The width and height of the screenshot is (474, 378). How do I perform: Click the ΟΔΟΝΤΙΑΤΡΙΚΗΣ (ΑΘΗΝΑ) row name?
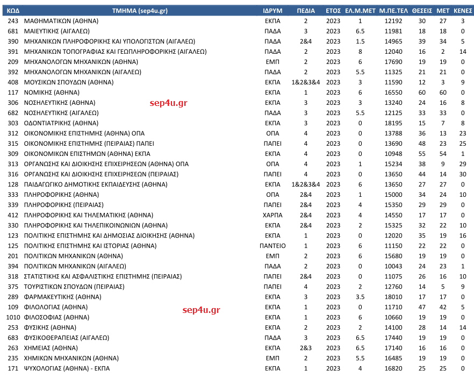[61, 123]
